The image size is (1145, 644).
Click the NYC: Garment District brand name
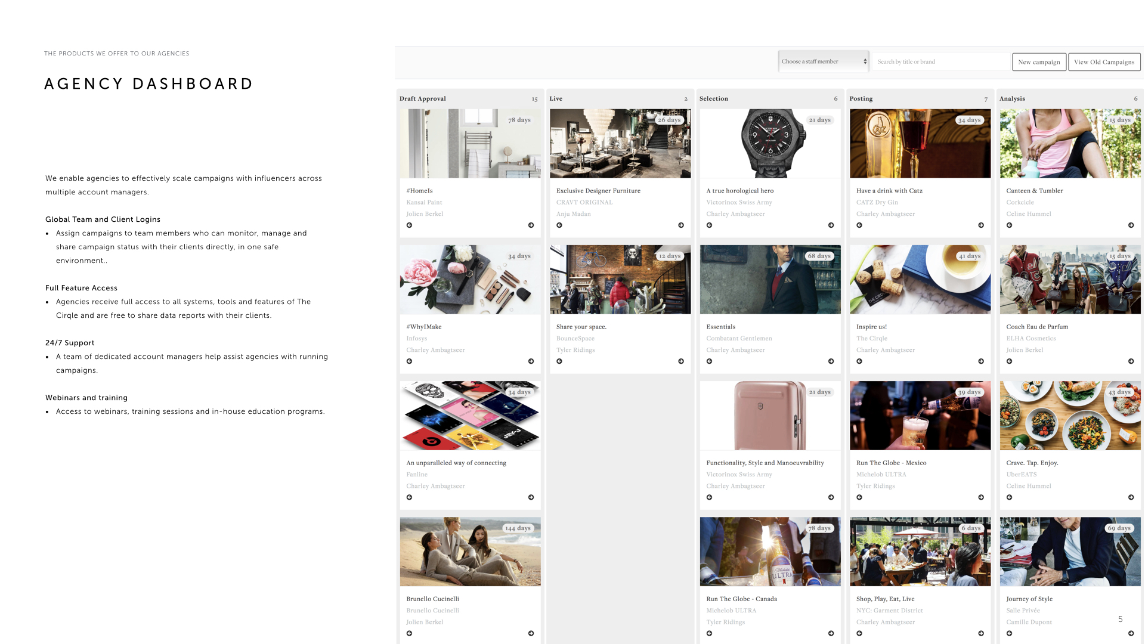[x=889, y=610]
